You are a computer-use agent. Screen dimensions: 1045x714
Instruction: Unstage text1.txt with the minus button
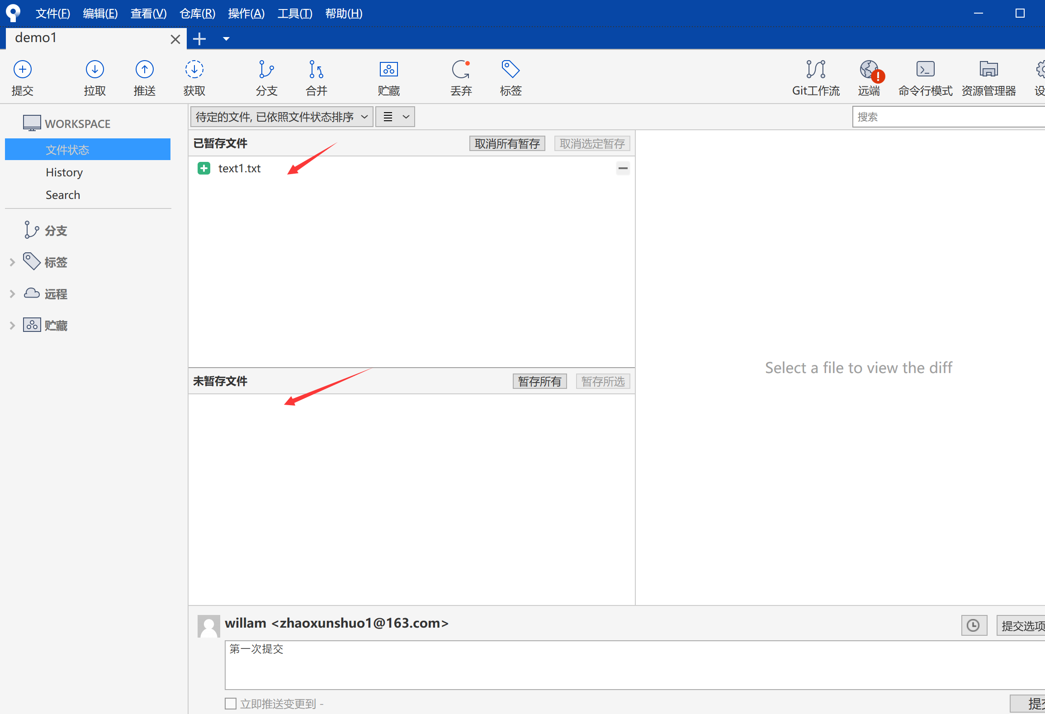623,168
